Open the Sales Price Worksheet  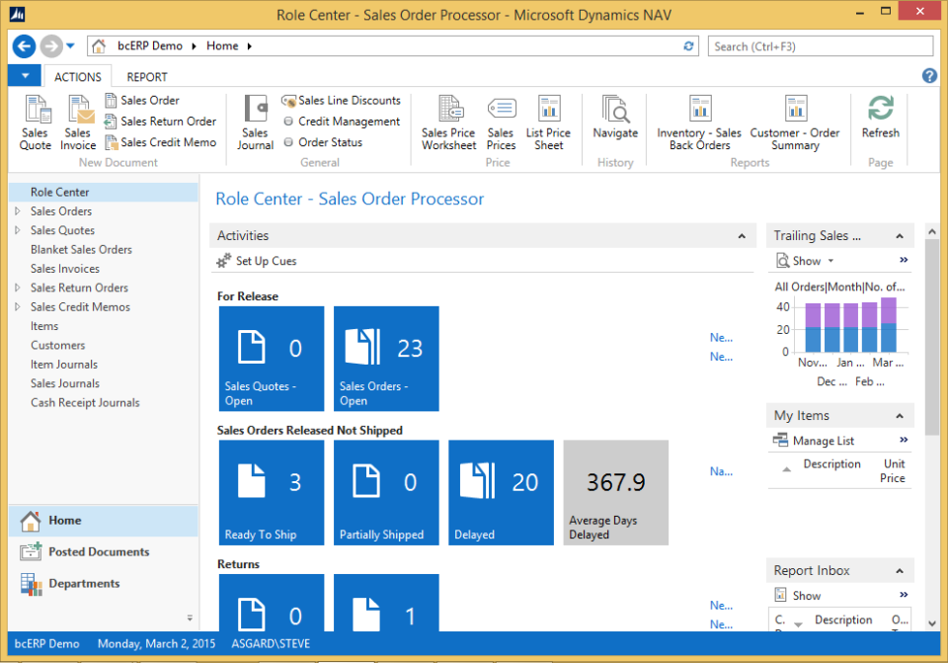448,119
